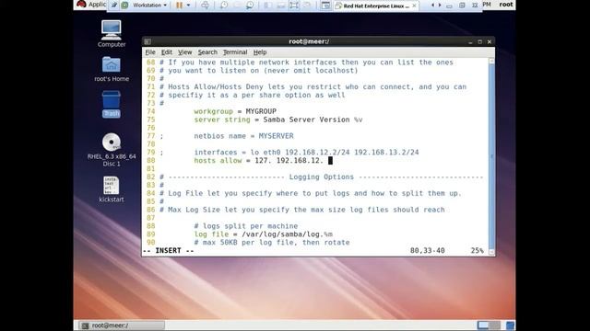
Task: Click 'interfaces' on line 79
Action: tap(216, 153)
